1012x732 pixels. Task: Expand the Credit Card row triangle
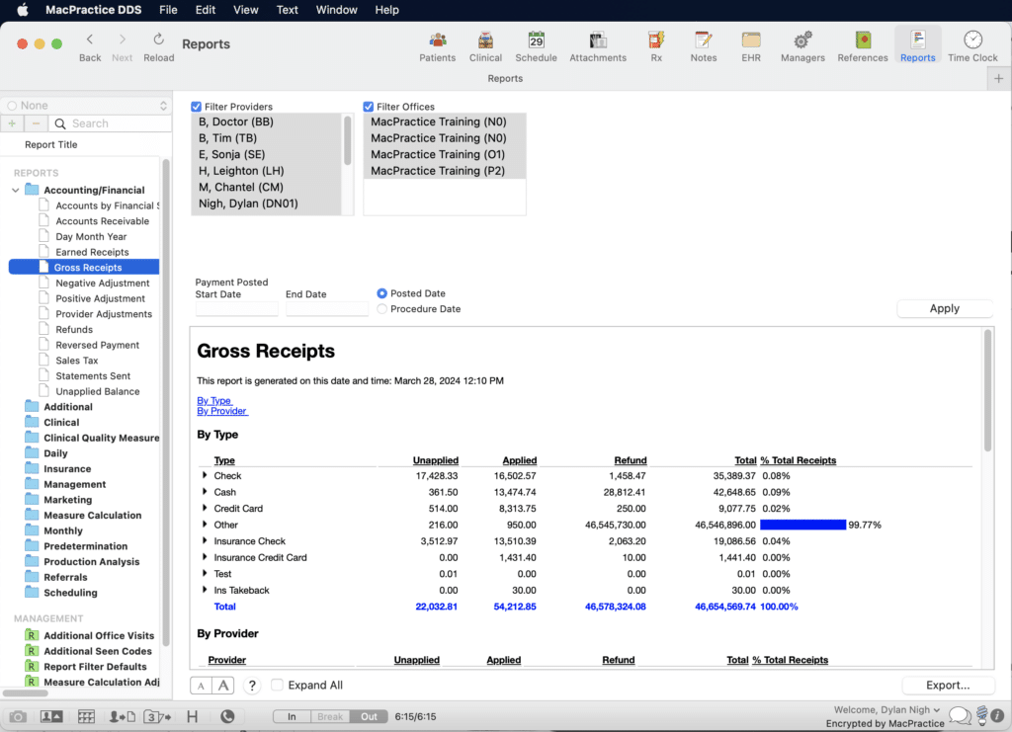205,508
